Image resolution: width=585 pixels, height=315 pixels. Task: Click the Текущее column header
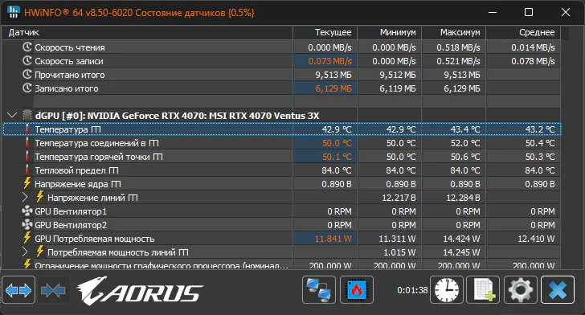click(325, 32)
